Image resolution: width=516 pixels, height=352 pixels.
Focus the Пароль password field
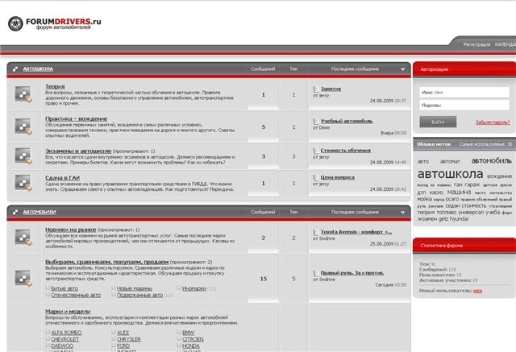coord(464,106)
